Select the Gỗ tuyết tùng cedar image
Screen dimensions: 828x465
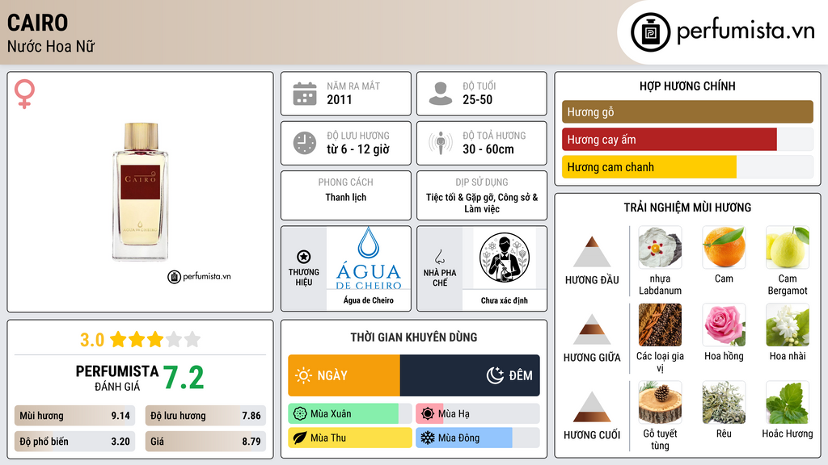pyautogui.click(x=660, y=402)
